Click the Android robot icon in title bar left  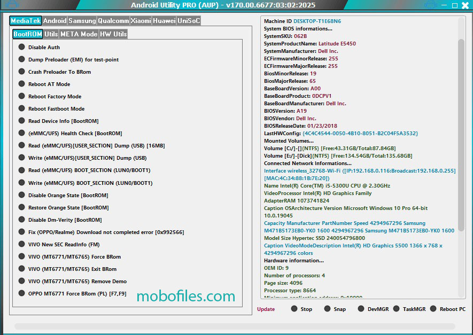[12, 5]
